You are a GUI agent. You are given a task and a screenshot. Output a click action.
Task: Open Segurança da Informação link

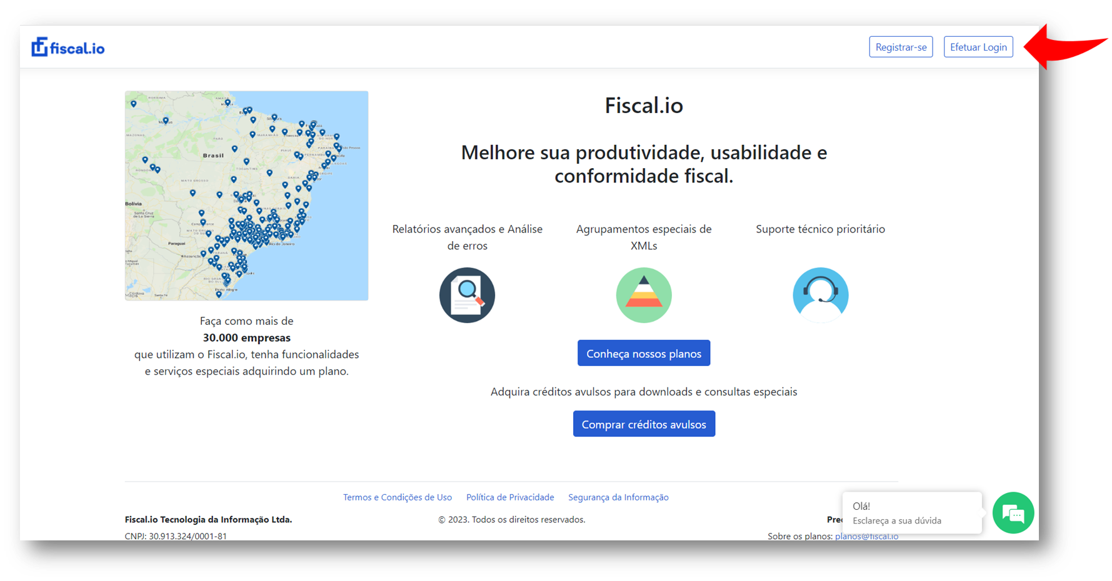tap(618, 497)
